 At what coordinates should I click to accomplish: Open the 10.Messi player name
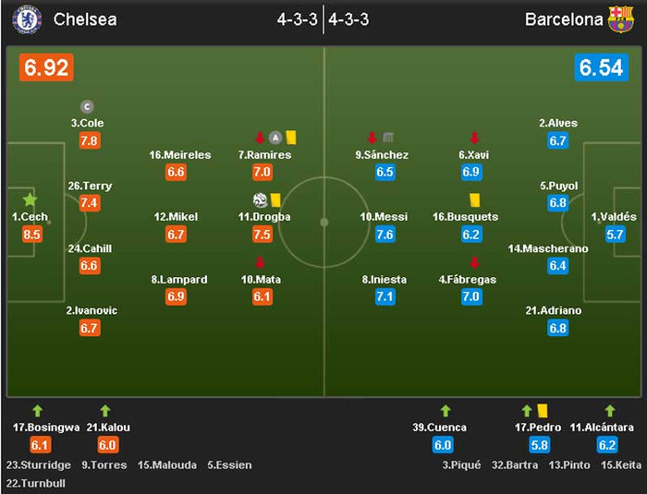pos(385,217)
